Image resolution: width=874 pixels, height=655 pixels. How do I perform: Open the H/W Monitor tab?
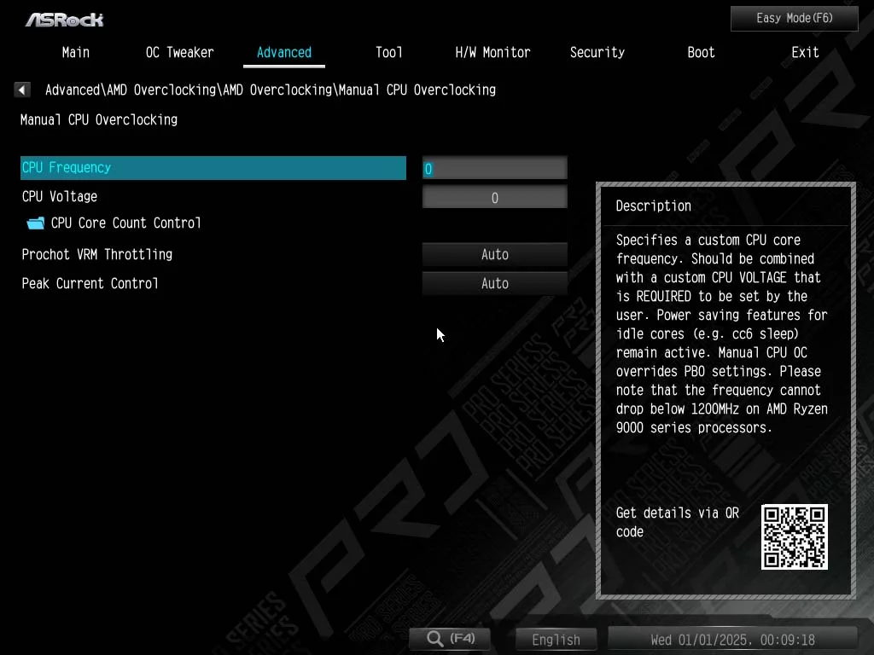(x=492, y=52)
